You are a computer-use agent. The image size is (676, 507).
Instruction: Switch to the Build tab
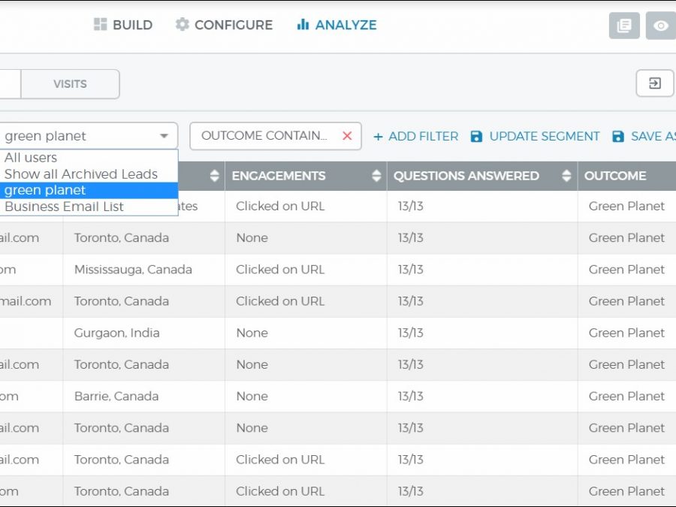point(123,25)
